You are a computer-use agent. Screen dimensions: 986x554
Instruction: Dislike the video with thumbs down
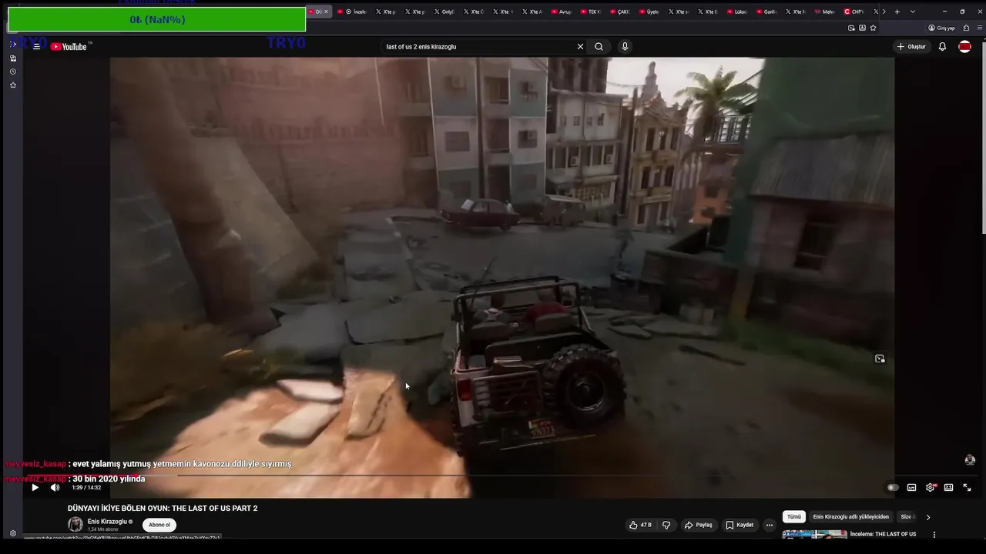666,525
